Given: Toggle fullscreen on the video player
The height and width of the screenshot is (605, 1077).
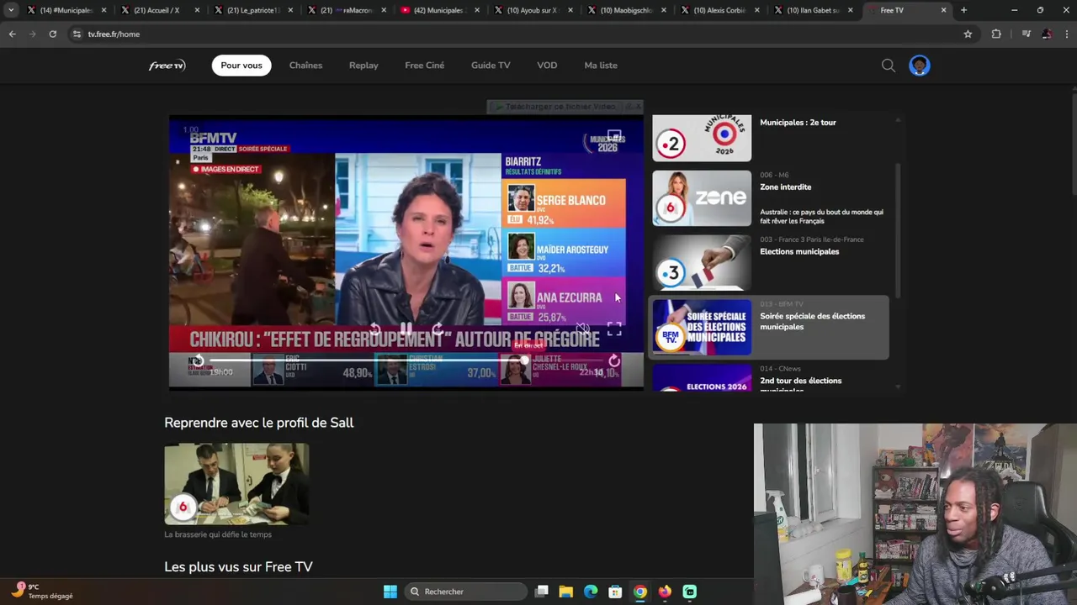Looking at the screenshot, I should 614,329.
